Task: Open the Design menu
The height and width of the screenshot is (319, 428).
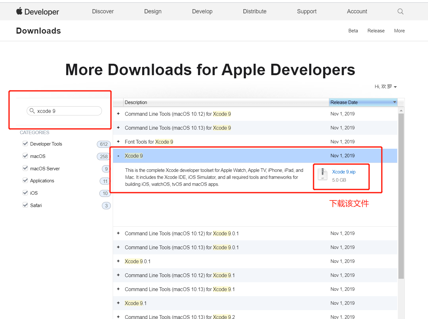Action: [x=153, y=11]
